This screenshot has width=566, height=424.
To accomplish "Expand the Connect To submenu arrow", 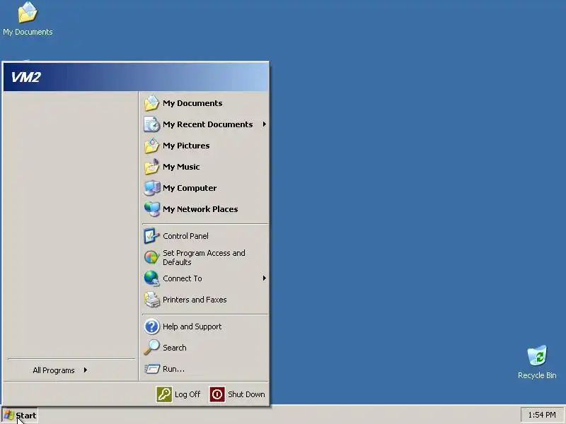I will pos(264,278).
